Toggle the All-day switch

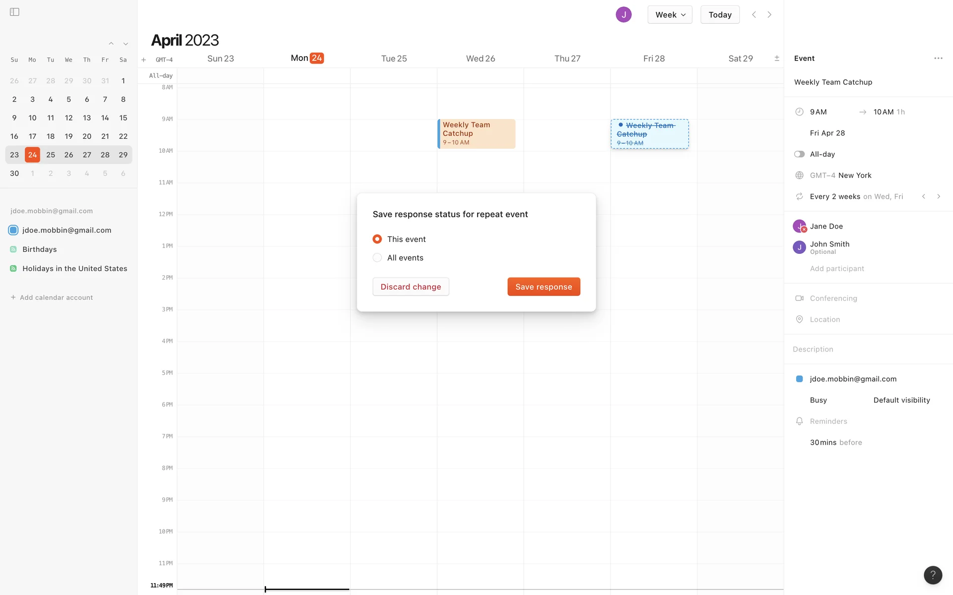point(799,154)
